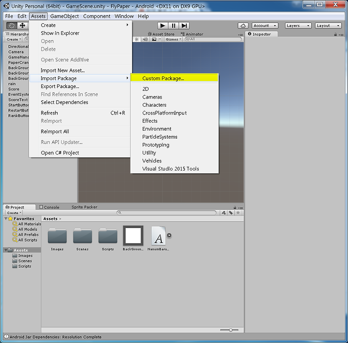Start game with the Play button
Screen dimensions: 348x343
pyautogui.click(x=163, y=26)
